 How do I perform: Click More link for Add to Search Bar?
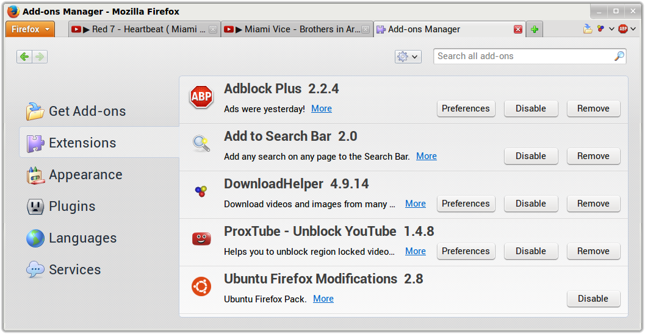(x=426, y=156)
